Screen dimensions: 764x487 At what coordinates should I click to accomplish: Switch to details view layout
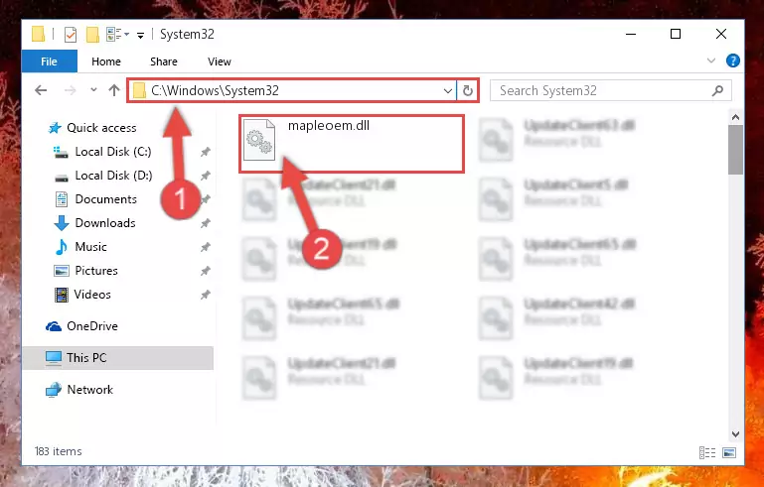pyautogui.click(x=707, y=452)
